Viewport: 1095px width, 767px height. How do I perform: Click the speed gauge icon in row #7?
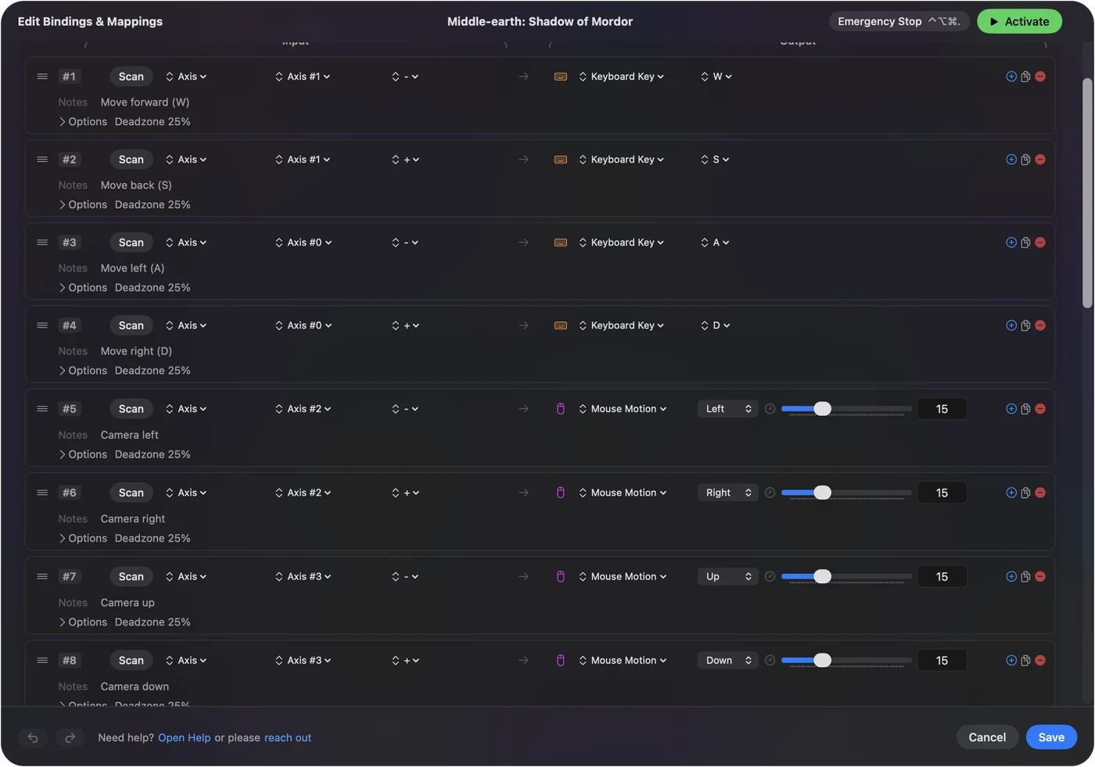click(770, 576)
